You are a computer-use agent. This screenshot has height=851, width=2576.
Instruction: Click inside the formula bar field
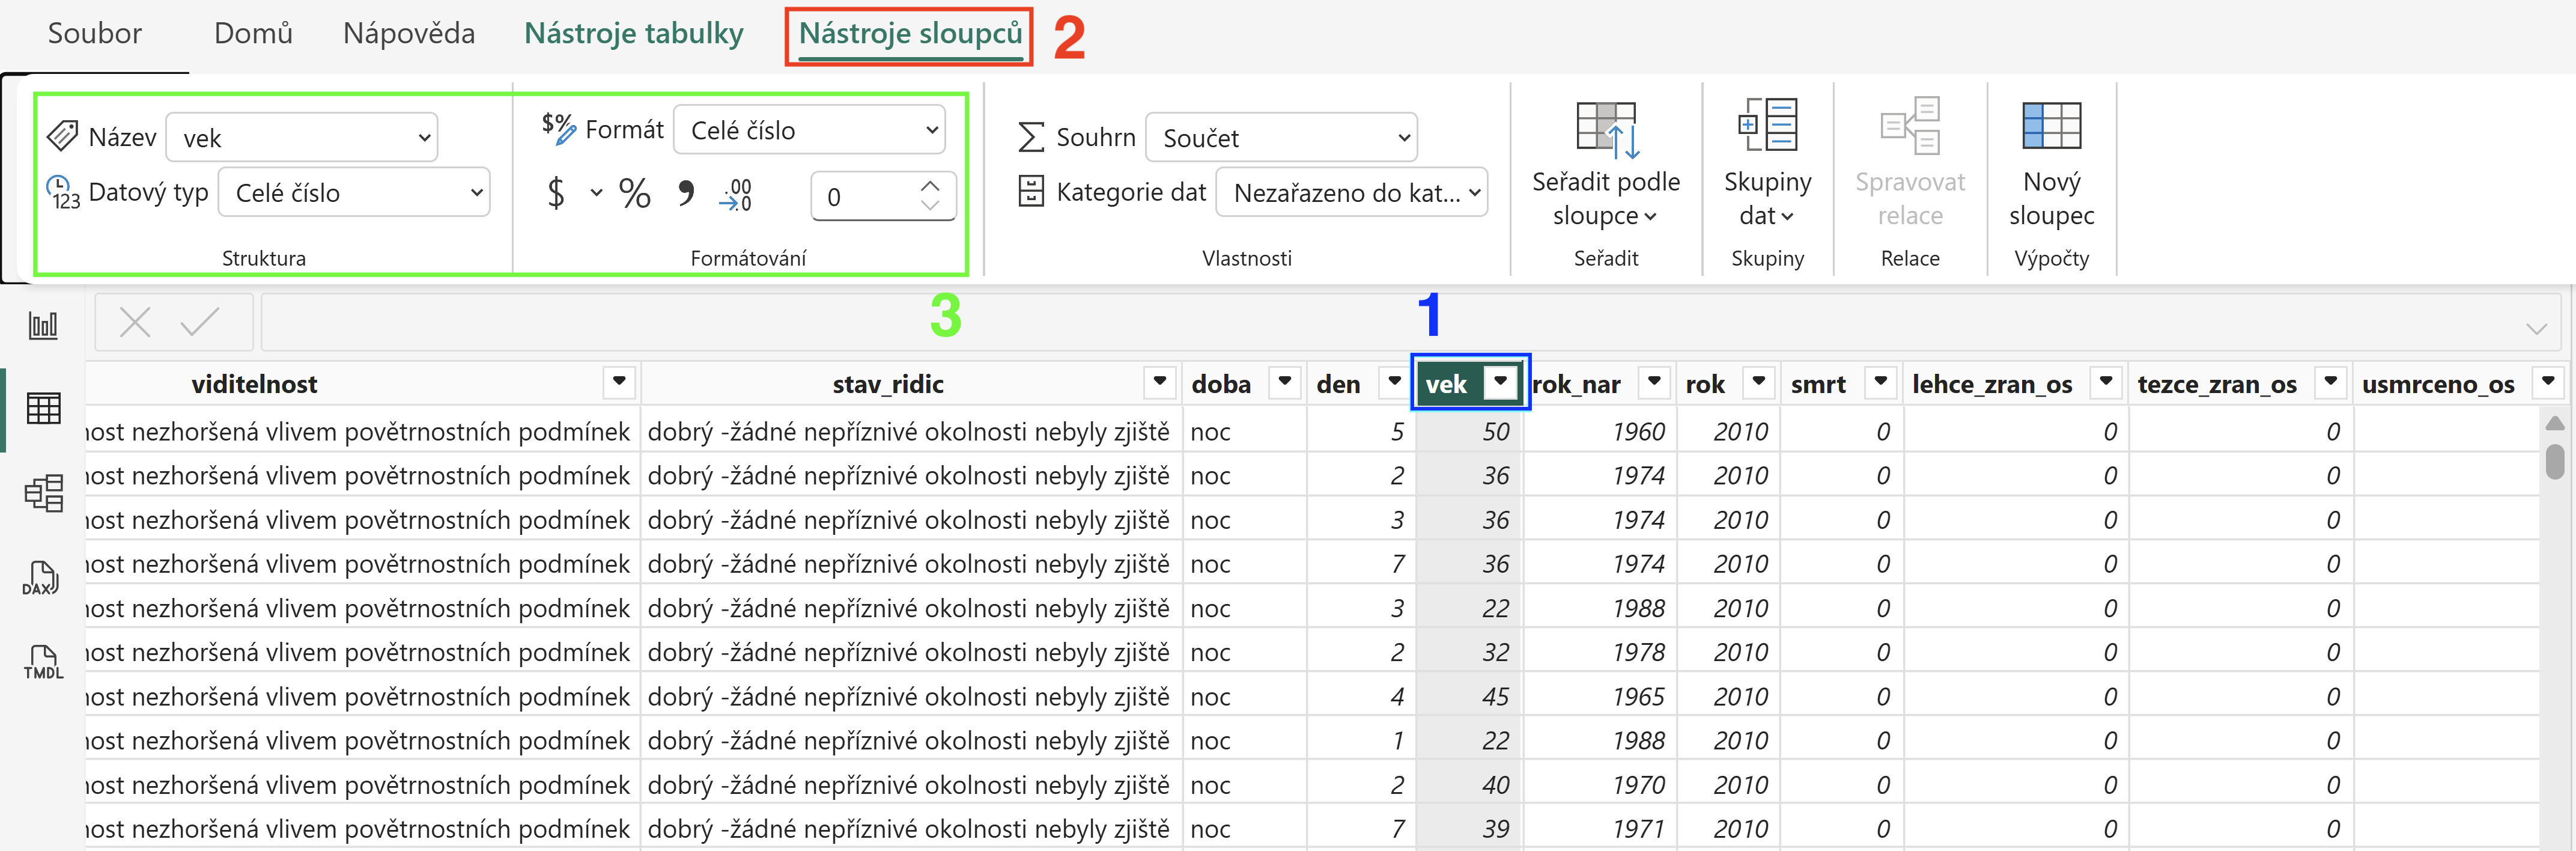point(1410,322)
